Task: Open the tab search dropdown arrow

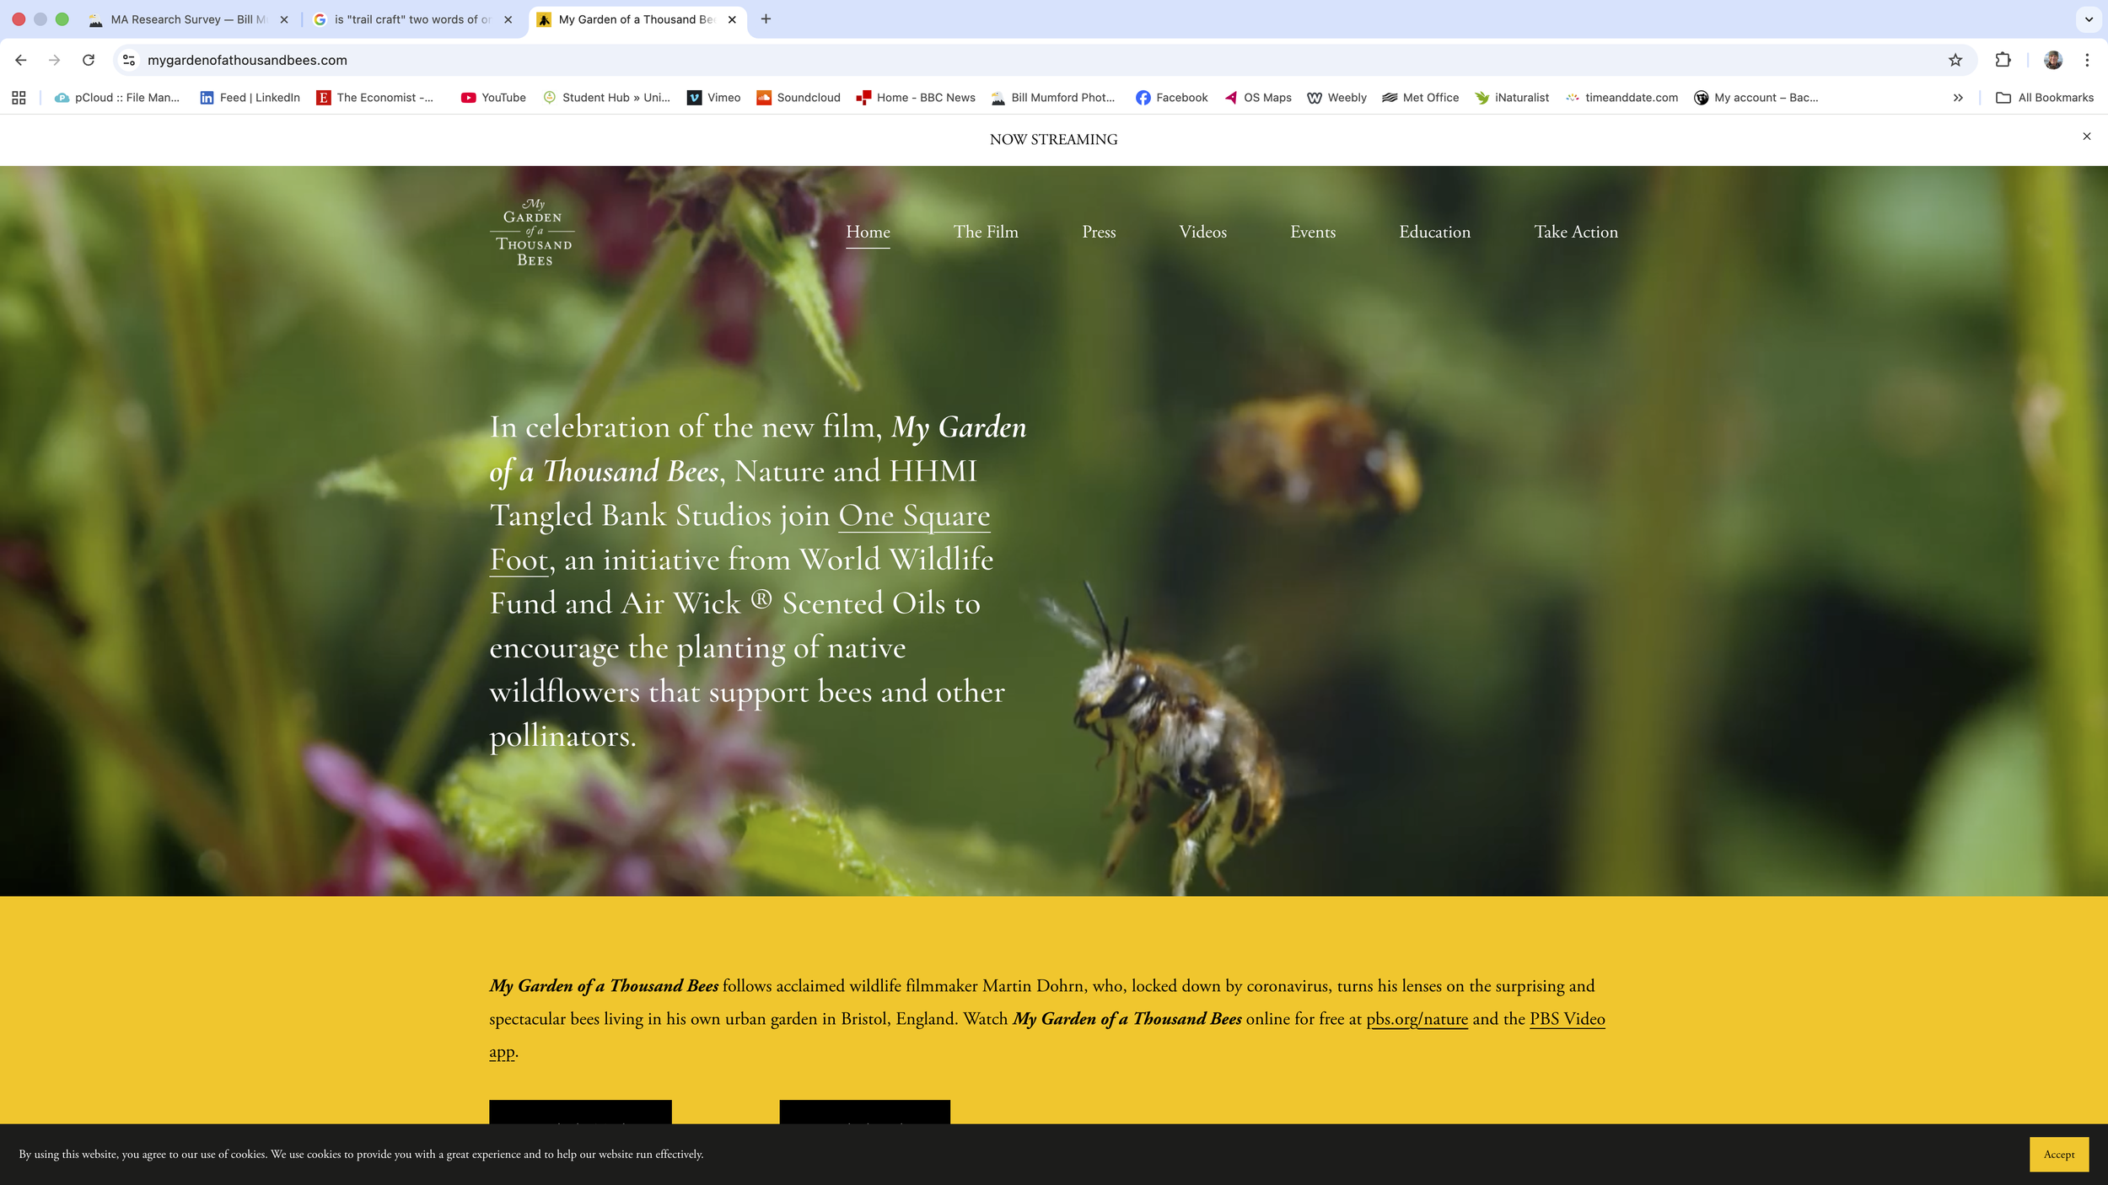Action: point(2089,19)
